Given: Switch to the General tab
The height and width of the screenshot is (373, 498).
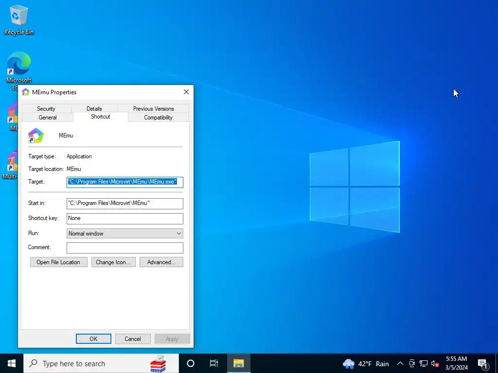Looking at the screenshot, I should point(48,118).
